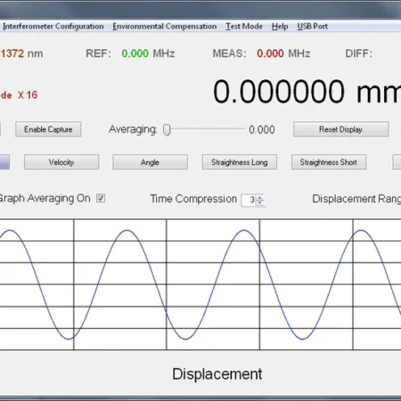The height and width of the screenshot is (401, 401).
Task: Increase Time Compression with the up arrow
Action: [x=260, y=198]
